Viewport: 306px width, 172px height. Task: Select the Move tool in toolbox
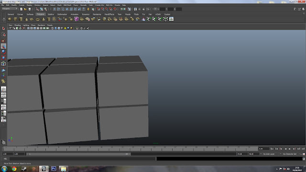(x=3, y=46)
